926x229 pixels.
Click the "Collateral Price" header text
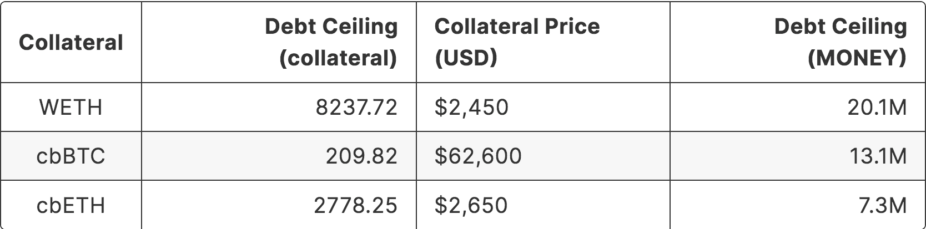point(517,27)
